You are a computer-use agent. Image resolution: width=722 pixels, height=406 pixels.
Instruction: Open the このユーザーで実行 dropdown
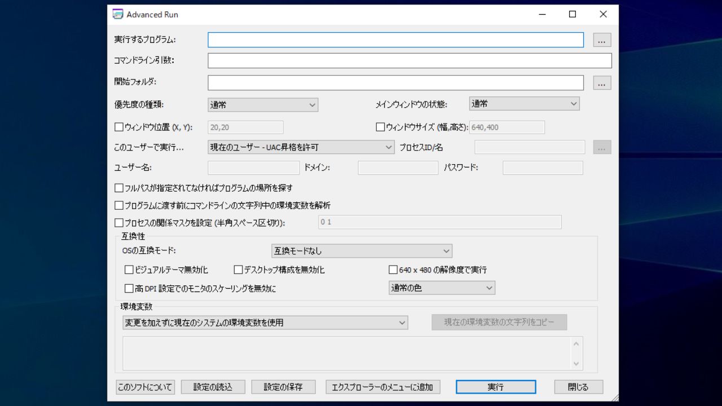point(301,147)
